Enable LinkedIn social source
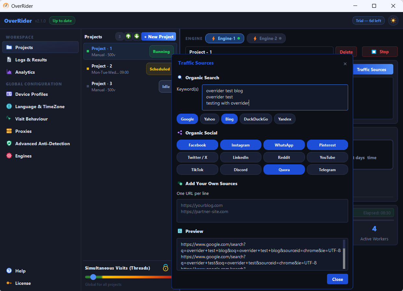Screen dimensions: 403x291 click(x=241, y=158)
